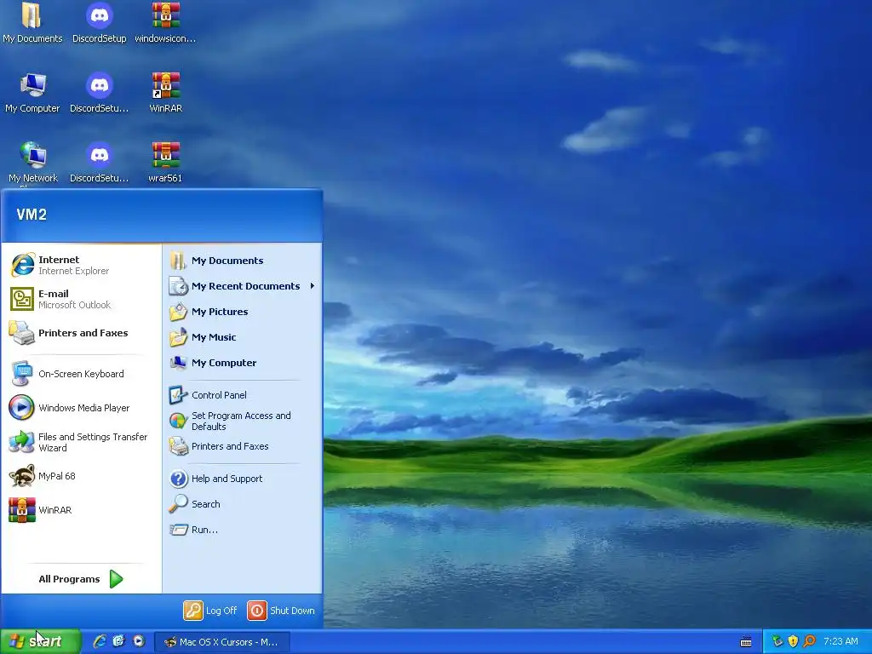The height and width of the screenshot is (654, 872).
Task: Select My Network Places desktop icon
Action: 33,163
